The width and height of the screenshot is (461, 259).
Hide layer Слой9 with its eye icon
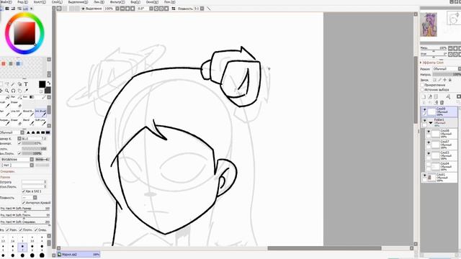[x=424, y=109]
